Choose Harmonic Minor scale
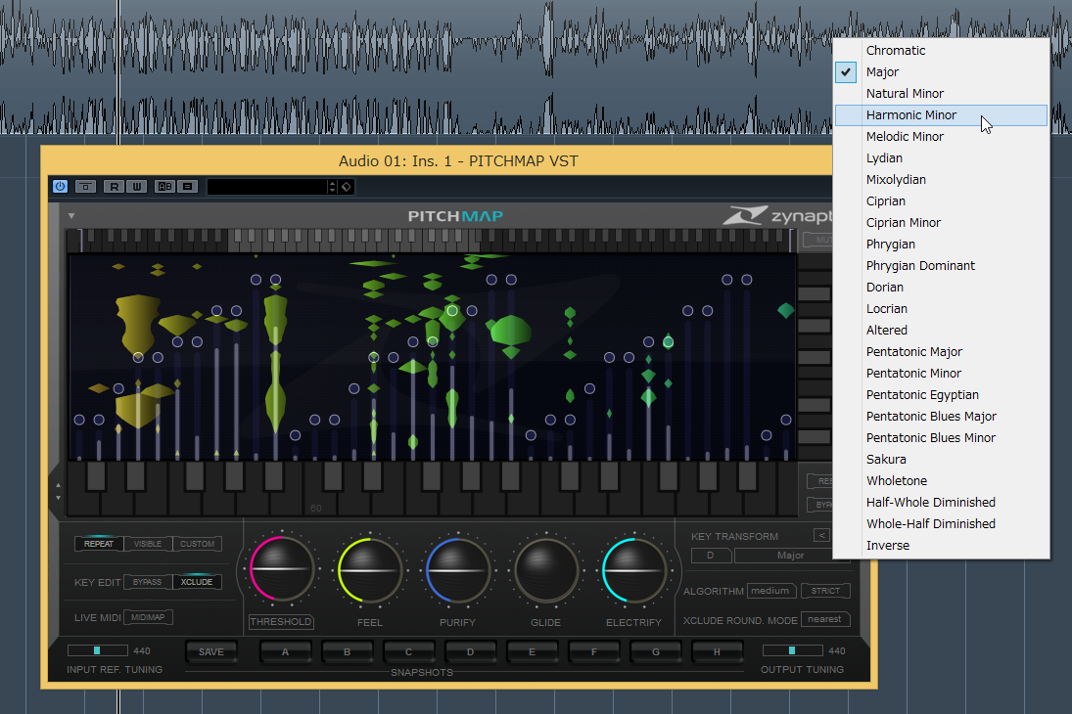Viewport: 1072px width, 714px height. 942,114
